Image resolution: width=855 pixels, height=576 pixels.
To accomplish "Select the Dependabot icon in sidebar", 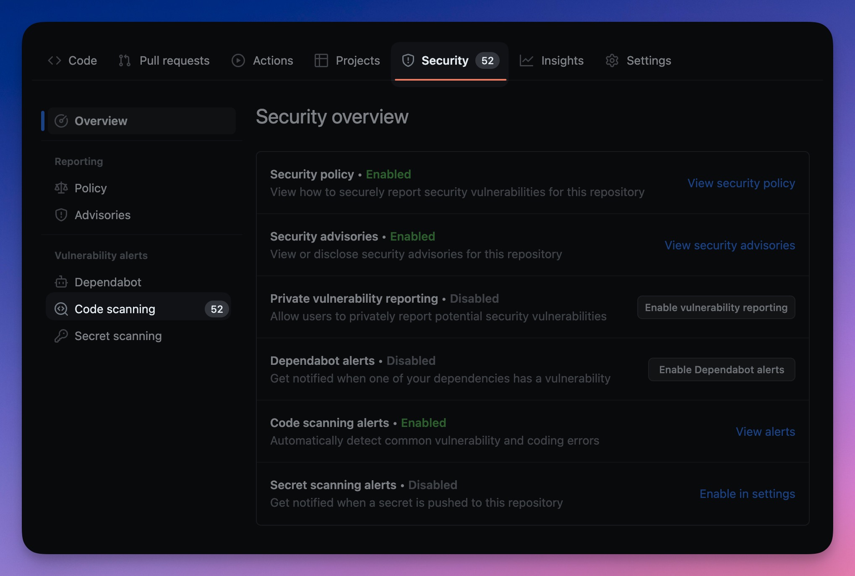I will pyautogui.click(x=61, y=282).
